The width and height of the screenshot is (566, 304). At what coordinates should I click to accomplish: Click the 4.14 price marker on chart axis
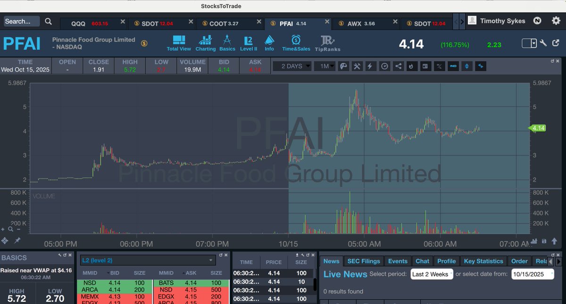(x=538, y=128)
